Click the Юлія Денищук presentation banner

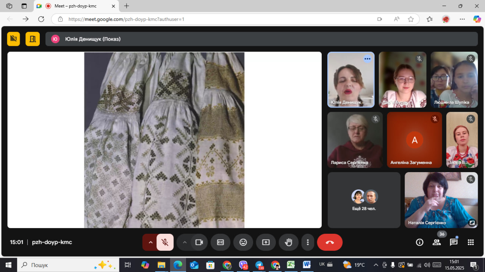click(261, 39)
